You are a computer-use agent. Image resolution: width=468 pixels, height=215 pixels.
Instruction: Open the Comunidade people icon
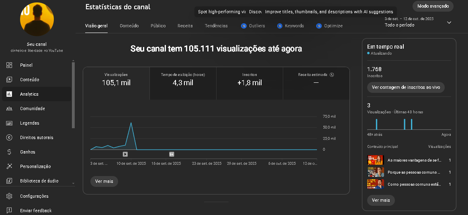click(9, 109)
